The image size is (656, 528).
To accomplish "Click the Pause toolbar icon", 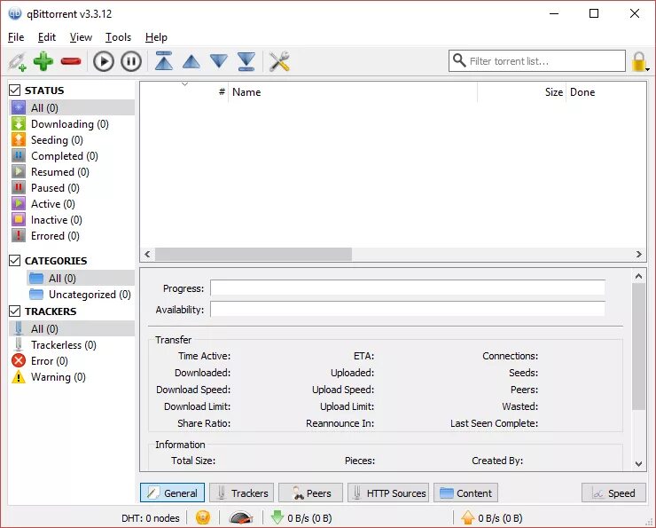I will pos(131,61).
